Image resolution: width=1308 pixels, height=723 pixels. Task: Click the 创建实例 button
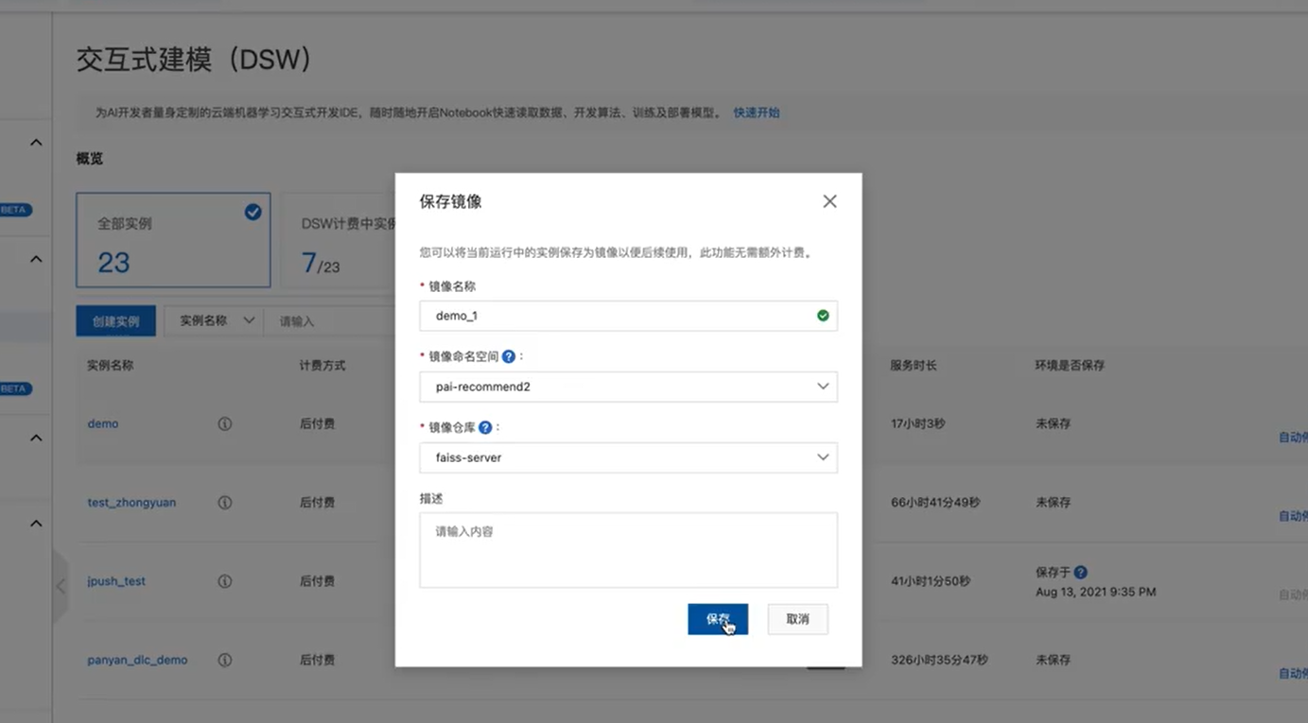(x=115, y=321)
